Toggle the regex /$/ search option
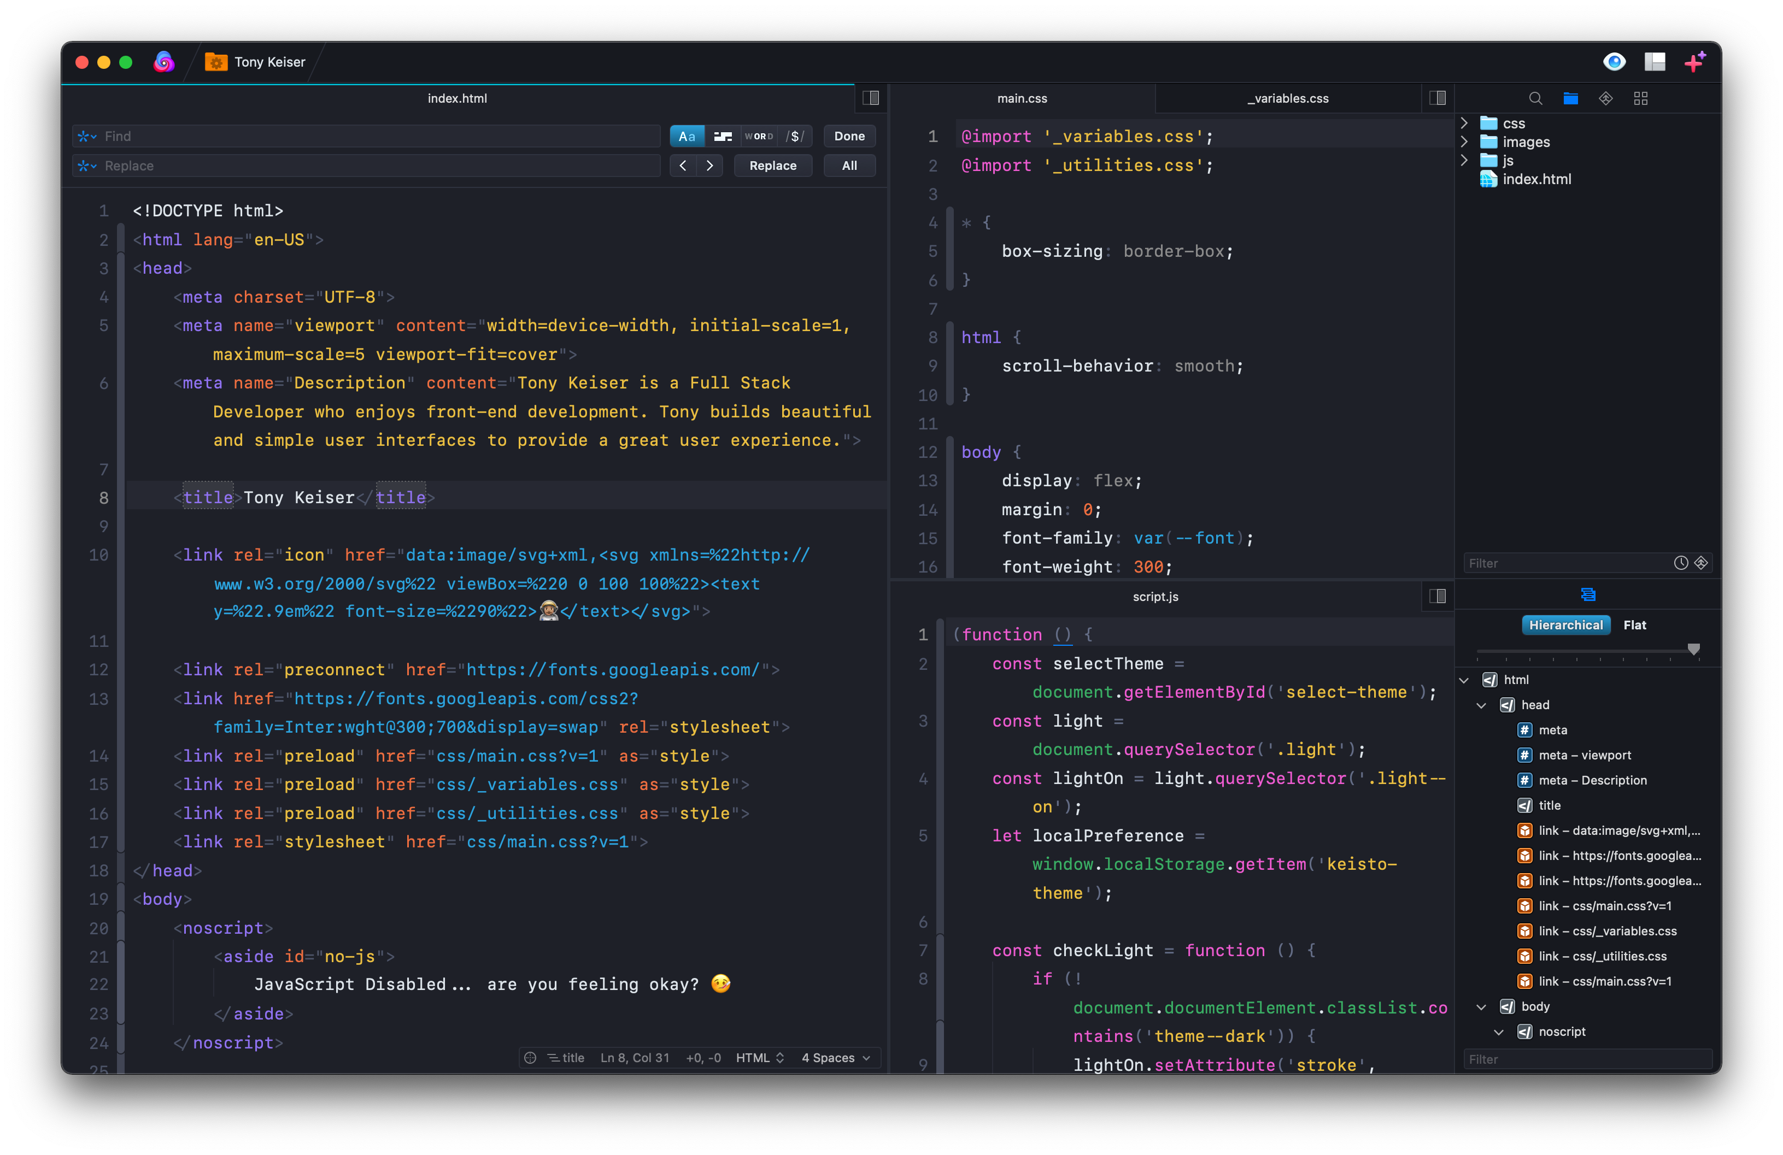Screen dimensions: 1783x1155 point(795,137)
